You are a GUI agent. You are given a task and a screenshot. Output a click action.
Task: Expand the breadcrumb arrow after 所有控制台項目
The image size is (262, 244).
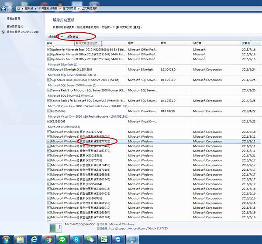[60, 9]
